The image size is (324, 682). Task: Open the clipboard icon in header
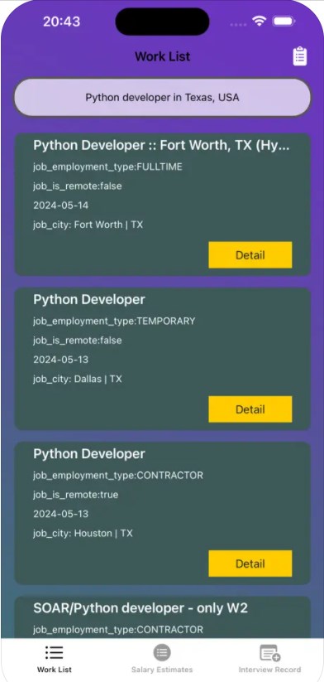[300, 56]
